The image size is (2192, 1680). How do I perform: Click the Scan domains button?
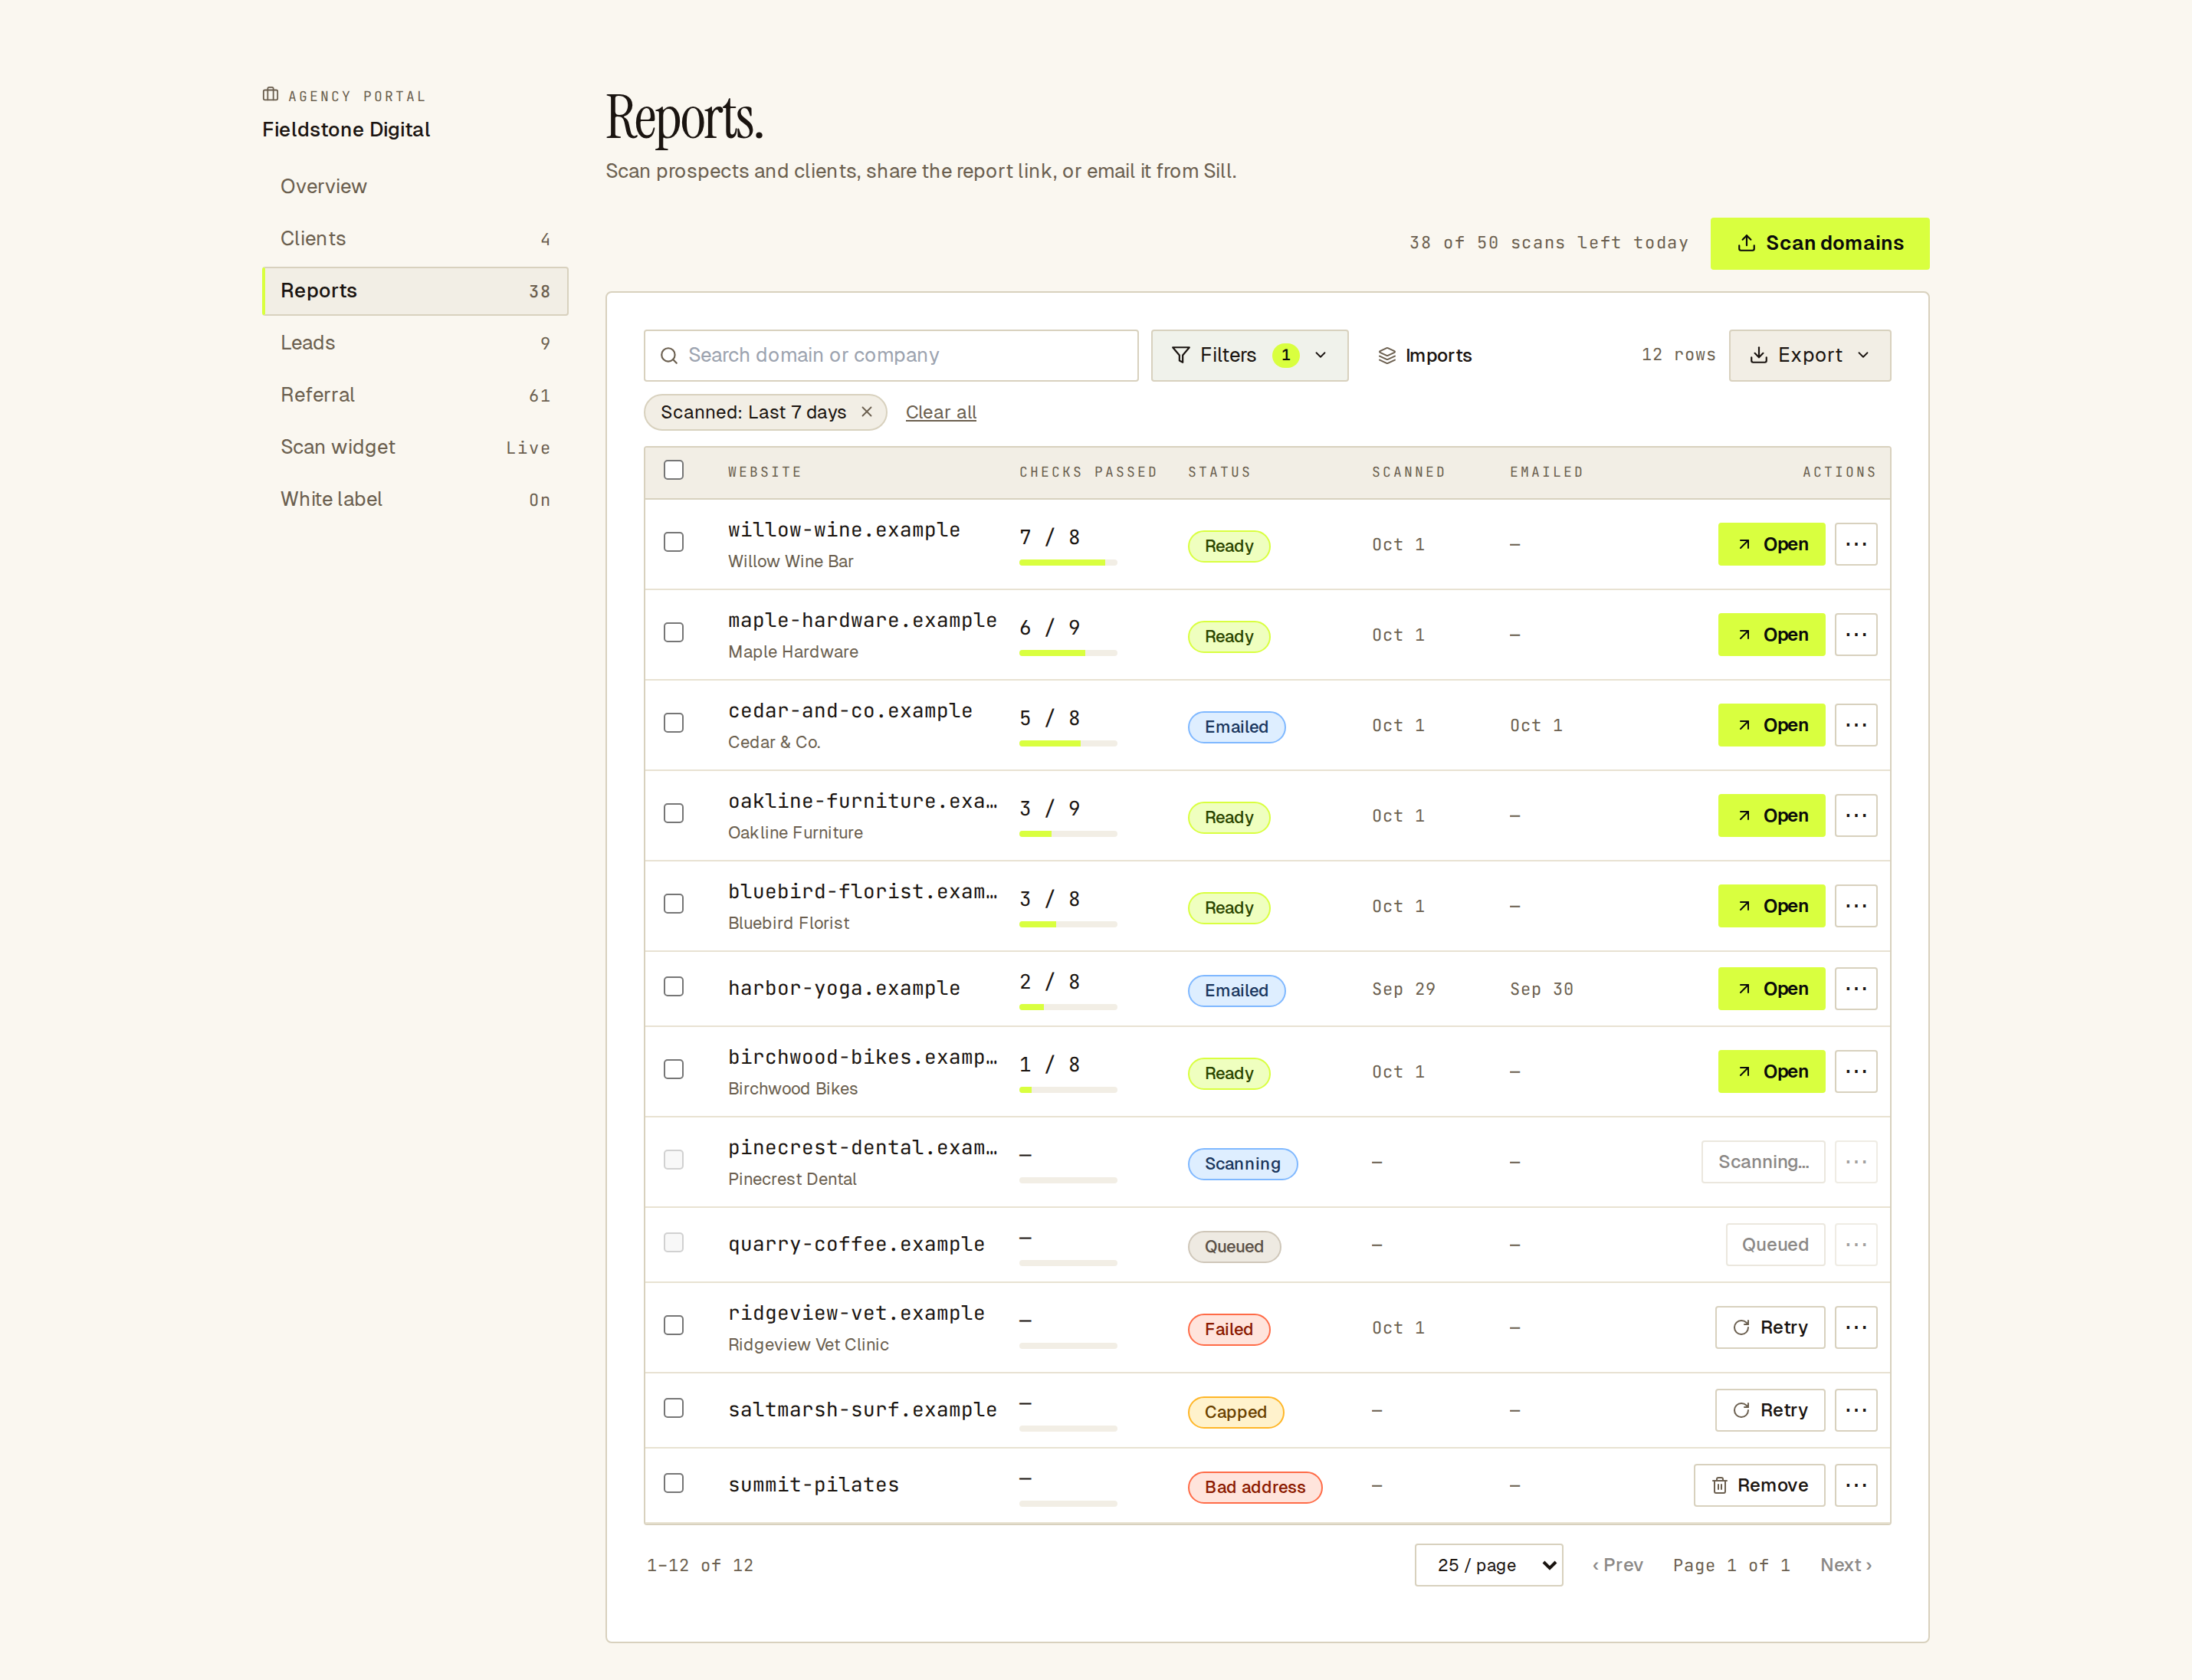tap(1819, 243)
